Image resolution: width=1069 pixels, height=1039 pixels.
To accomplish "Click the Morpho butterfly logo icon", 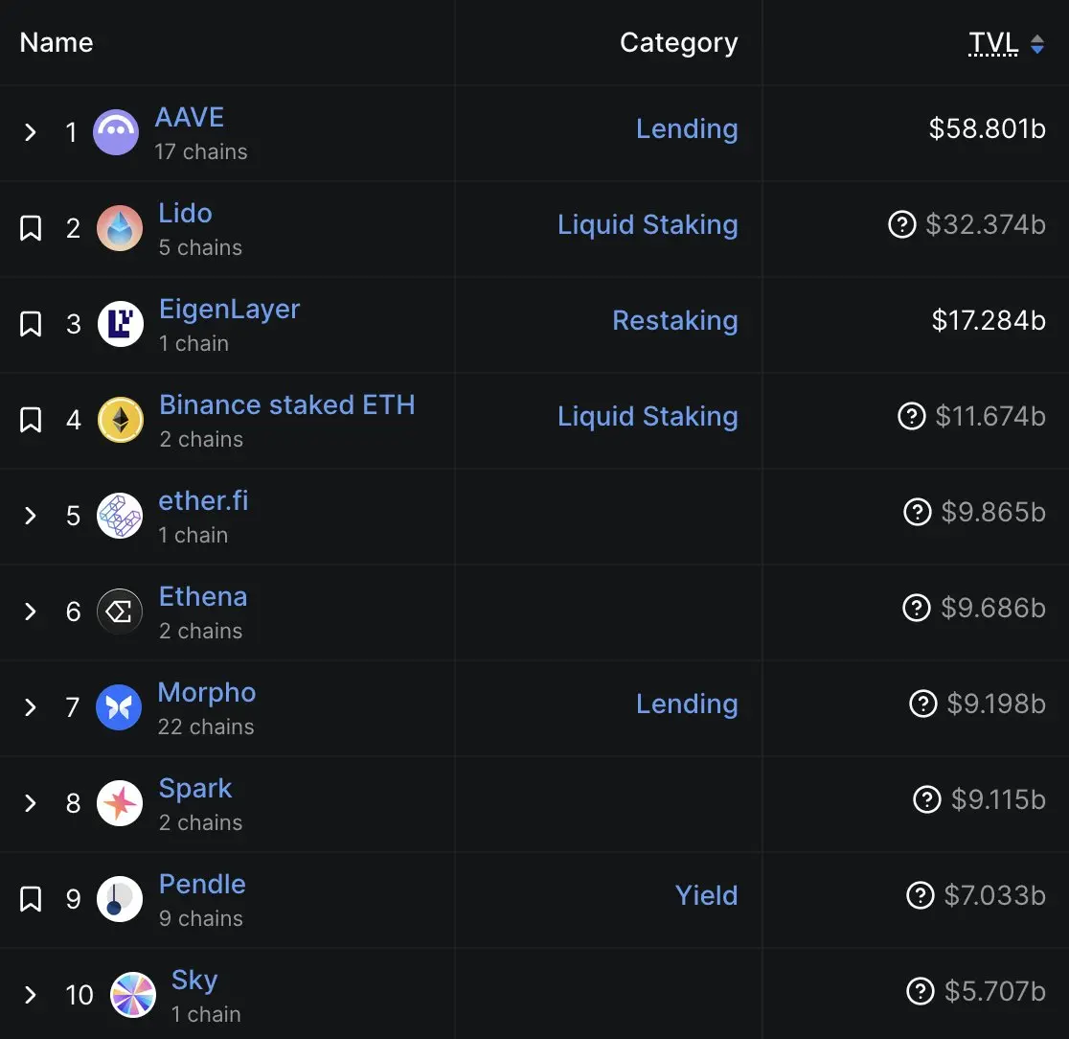I will point(119,707).
